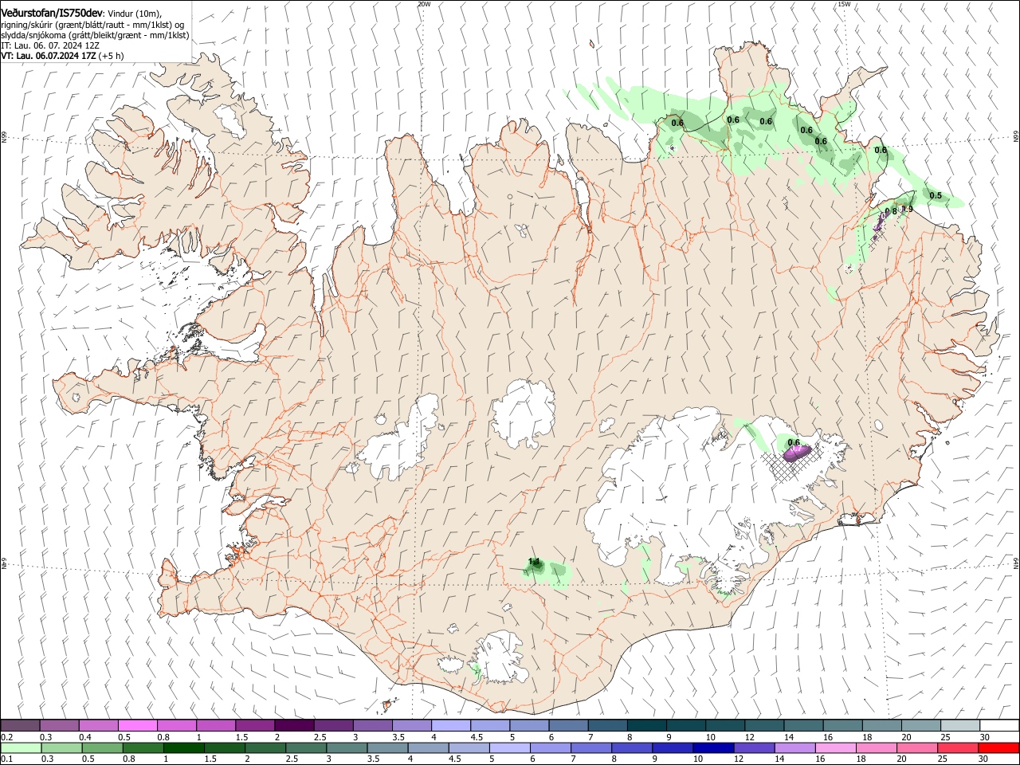Click the Veðurstofan/IS750dev title text
Viewport: 1020px width, 765px height.
[52, 13]
